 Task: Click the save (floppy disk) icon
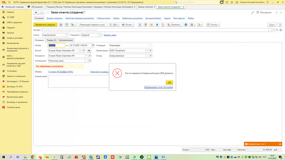[x=61, y=25]
